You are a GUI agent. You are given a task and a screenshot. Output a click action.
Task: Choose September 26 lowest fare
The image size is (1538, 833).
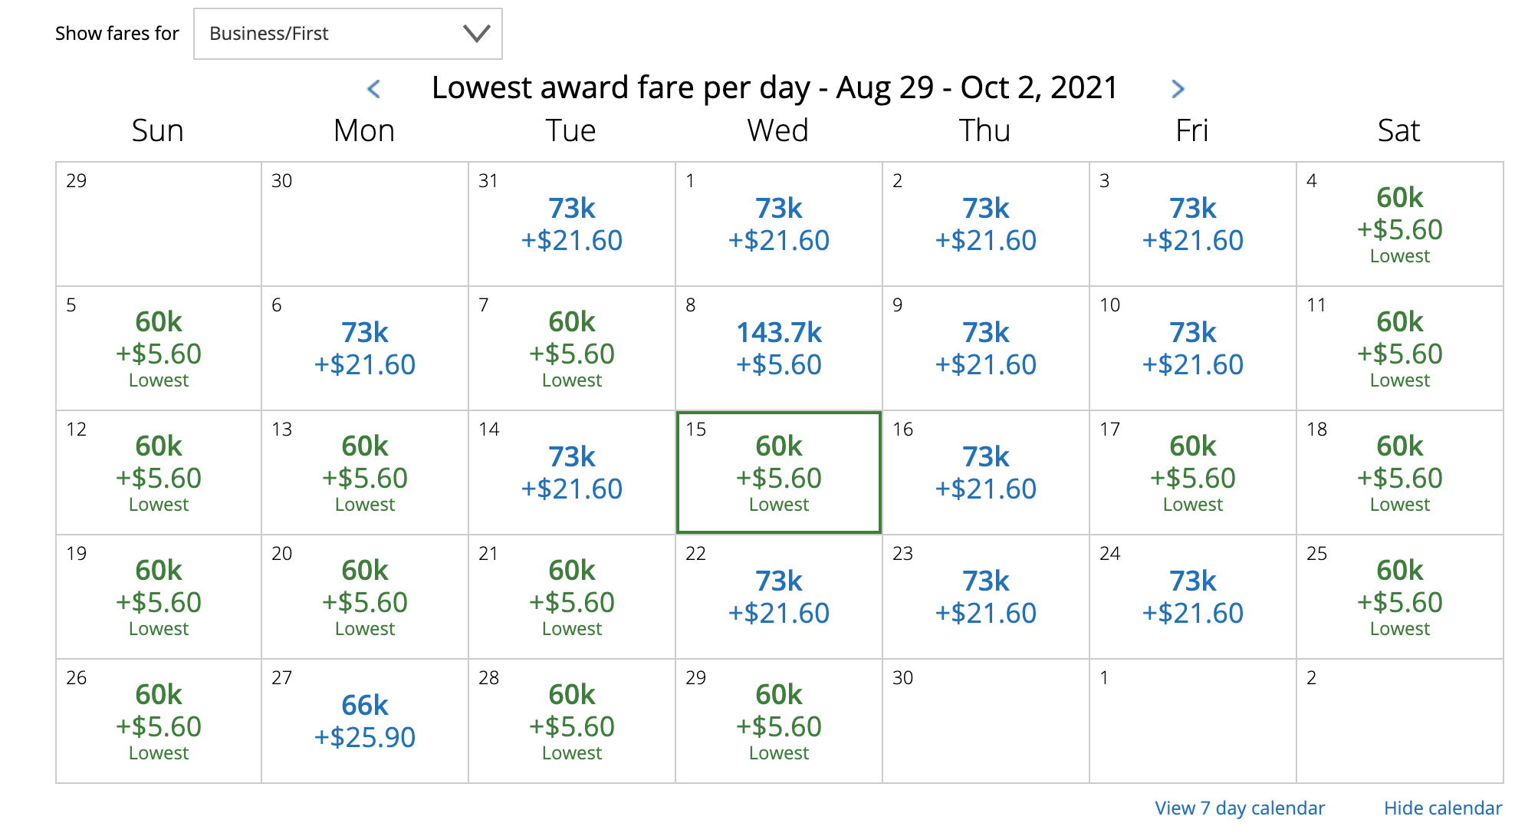click(159, 721)
